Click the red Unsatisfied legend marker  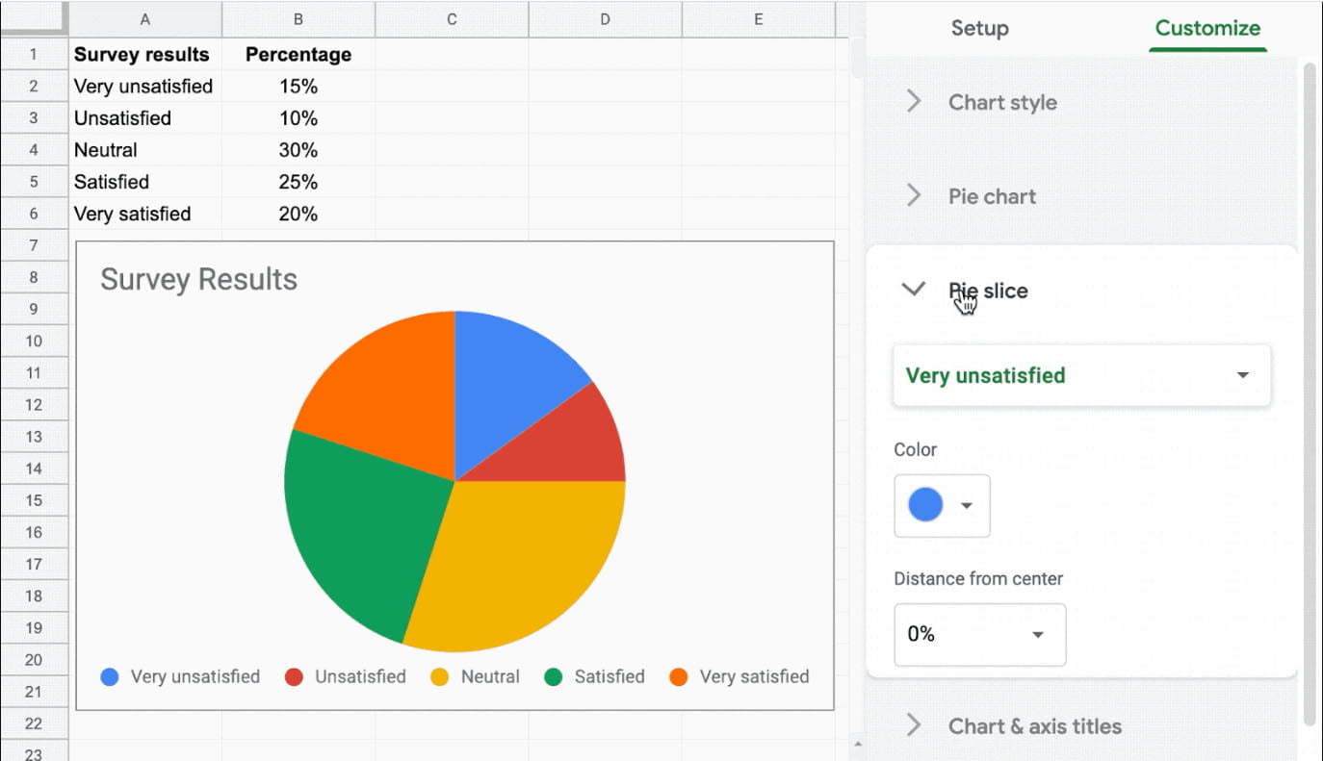[294, 676]
